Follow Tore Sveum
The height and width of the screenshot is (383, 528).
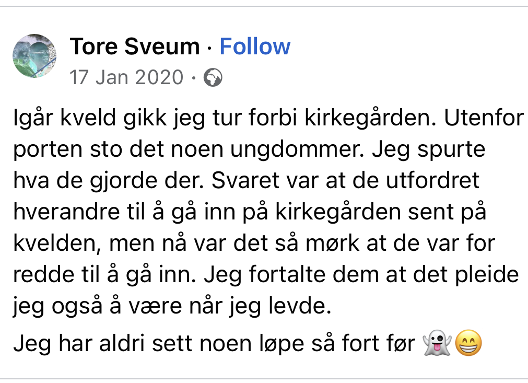[x=254, y=47]
